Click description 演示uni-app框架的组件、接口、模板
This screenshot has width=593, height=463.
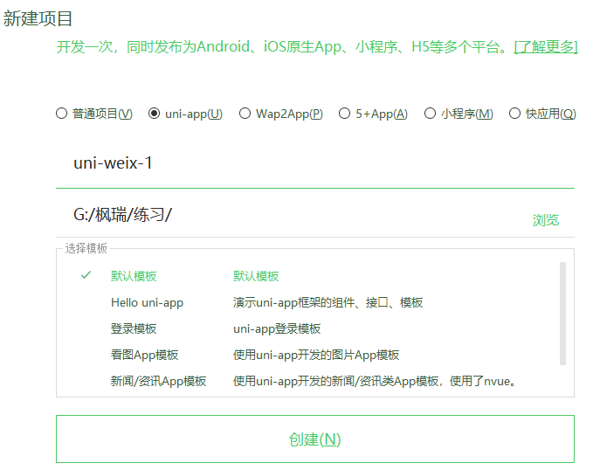(328, 302)
